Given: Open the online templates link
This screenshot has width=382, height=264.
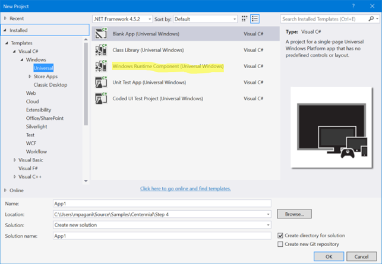Looking at the screenshot, I should (x=185, y=189).
